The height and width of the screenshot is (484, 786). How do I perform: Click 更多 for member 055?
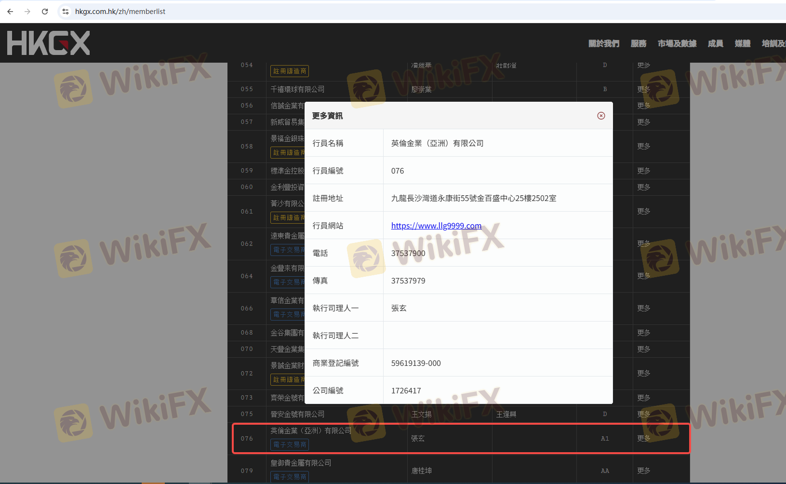coord(644,89)
